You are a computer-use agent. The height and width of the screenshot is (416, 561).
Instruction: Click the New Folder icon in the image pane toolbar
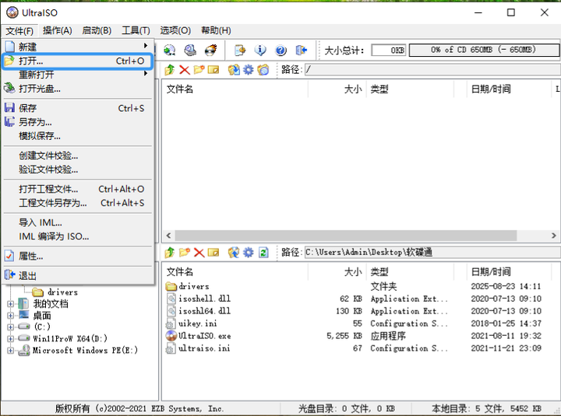point(199,70)
